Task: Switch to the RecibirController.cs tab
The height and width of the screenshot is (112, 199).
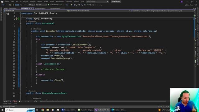Action: coord(40,8)
